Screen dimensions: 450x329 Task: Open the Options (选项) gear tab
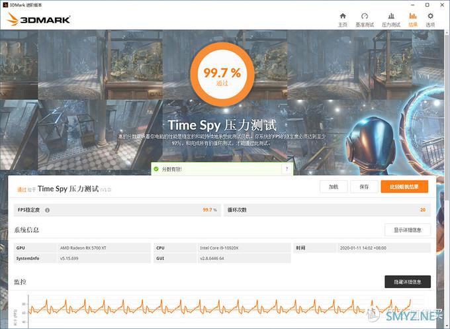coord(430,20)
